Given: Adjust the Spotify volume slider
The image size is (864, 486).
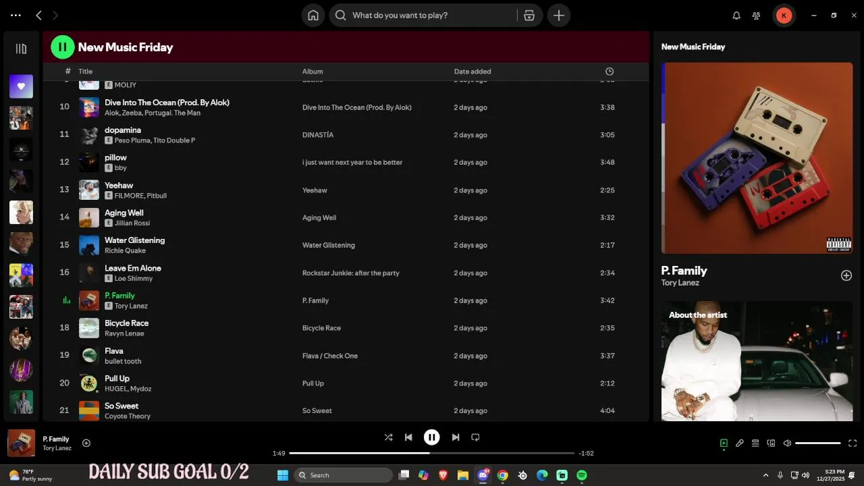Looking at the screenshot, I should click(818, 443).
